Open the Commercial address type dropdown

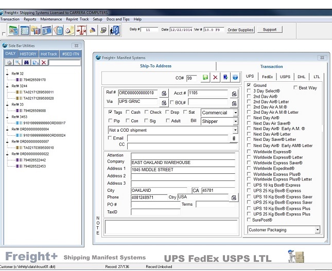(235, 113)
